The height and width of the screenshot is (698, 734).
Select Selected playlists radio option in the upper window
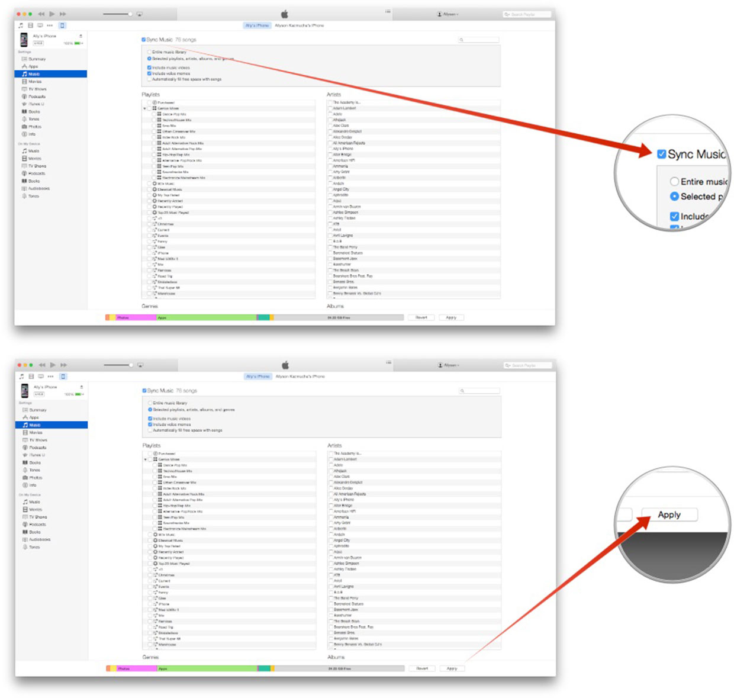coord(149,59)
